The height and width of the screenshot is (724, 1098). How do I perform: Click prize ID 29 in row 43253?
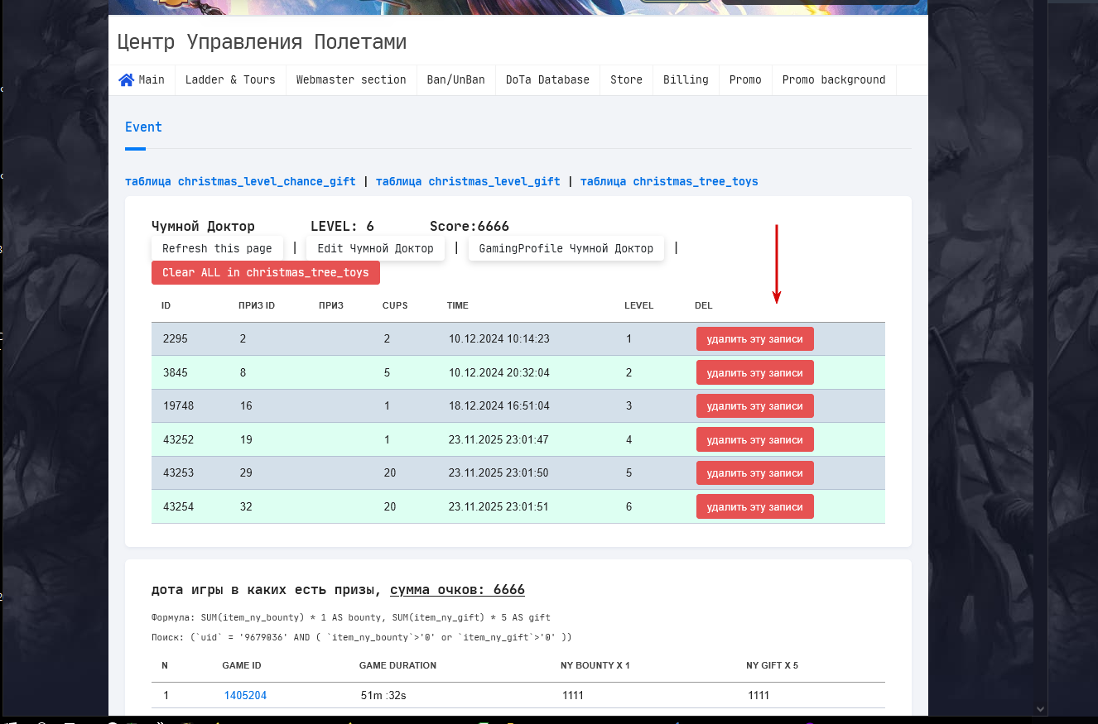(246, 473)
